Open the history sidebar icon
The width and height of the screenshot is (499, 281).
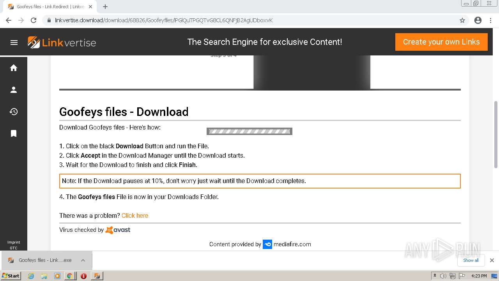point(14,112)
